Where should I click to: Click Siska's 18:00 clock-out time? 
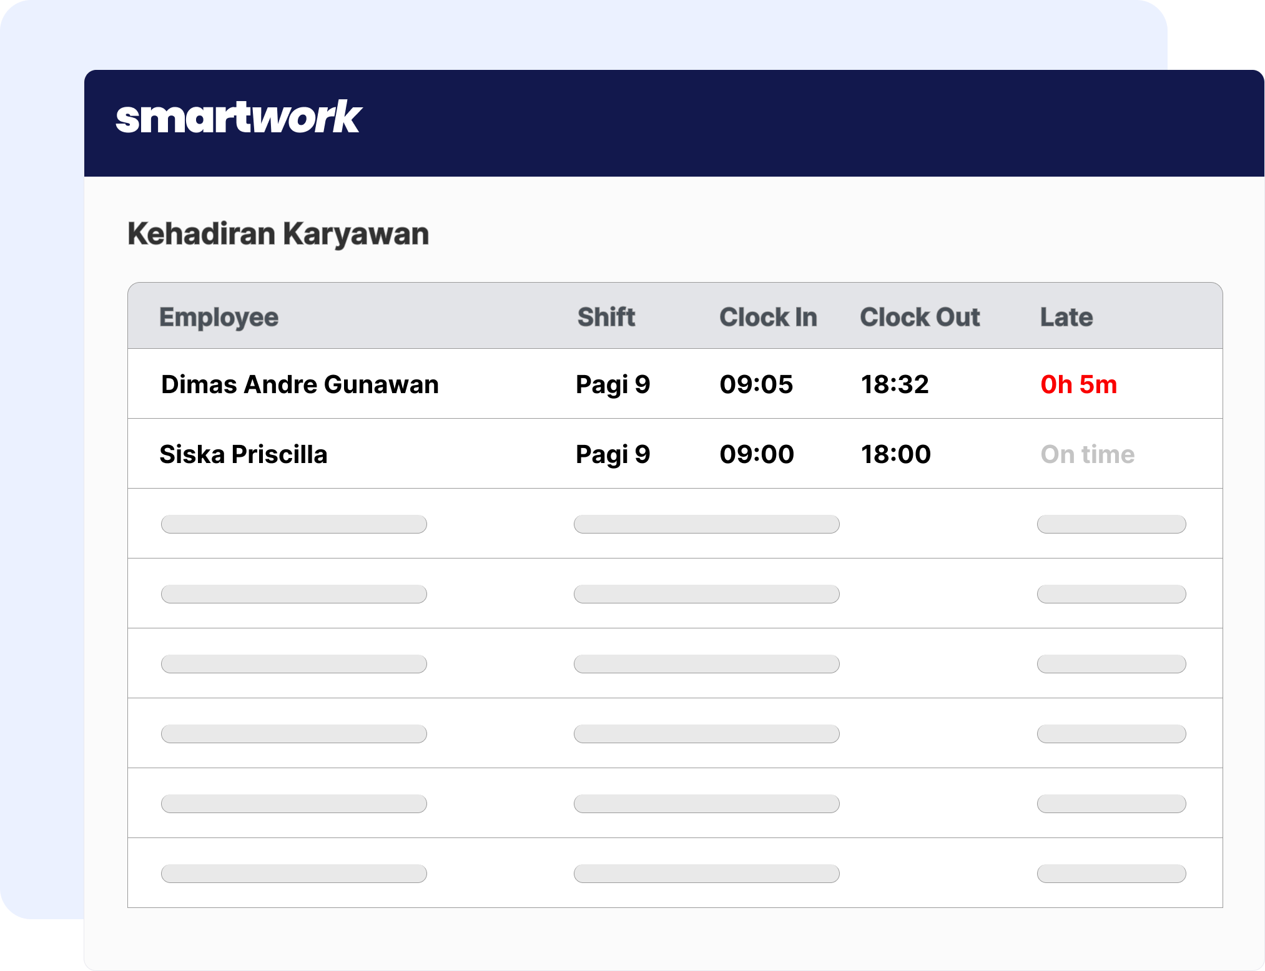pos(895,454)
